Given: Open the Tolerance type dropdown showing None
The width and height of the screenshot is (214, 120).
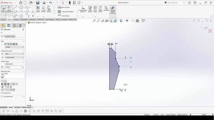Looking at the screenshot, I should pyautogui.click(x=14, y=54).
